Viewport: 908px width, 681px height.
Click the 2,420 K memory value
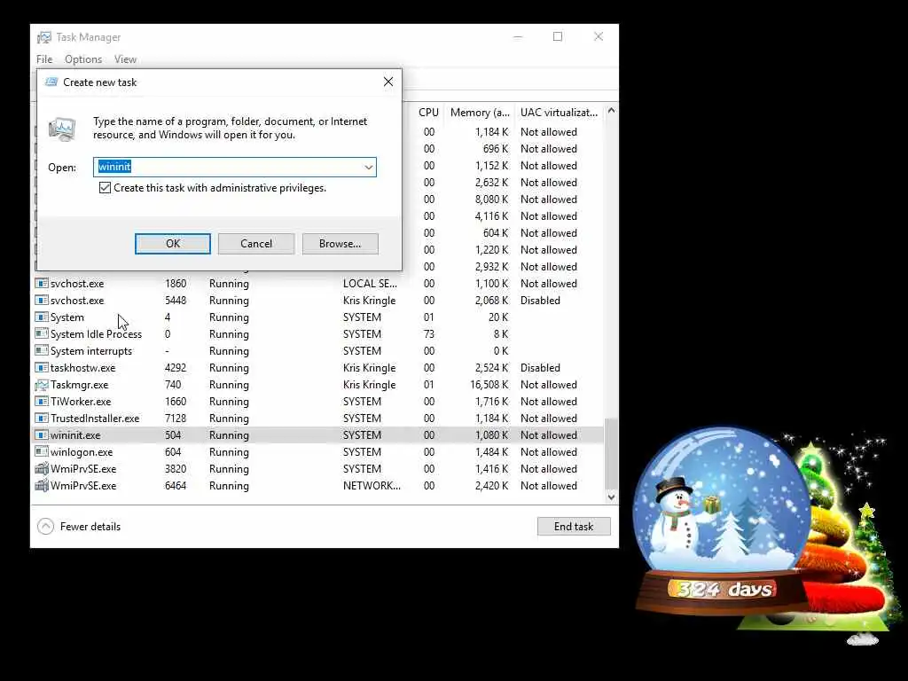coord(491,485)
